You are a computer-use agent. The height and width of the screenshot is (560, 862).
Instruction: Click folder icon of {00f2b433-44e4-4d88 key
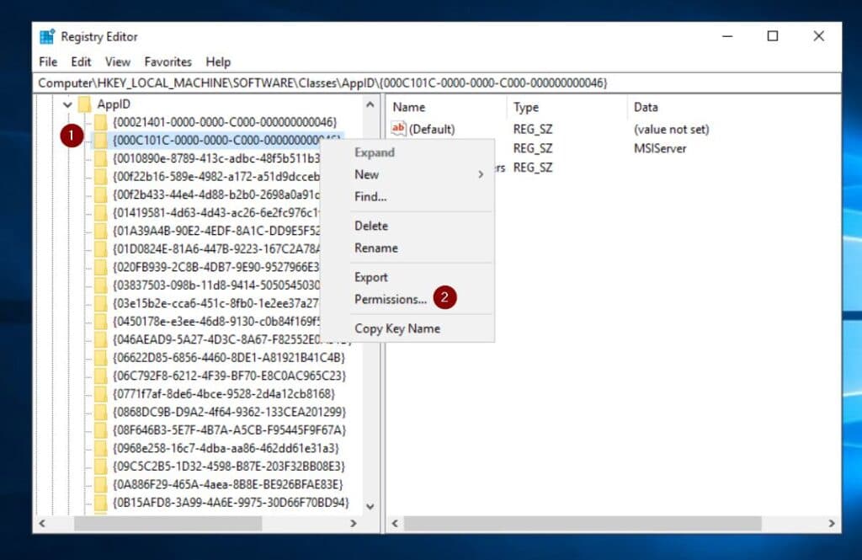[101, 195]
